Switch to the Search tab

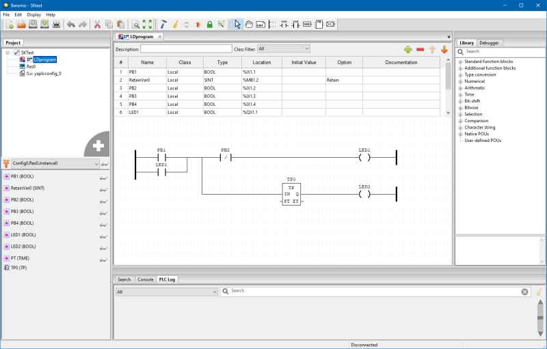click(x=124, y=279)
